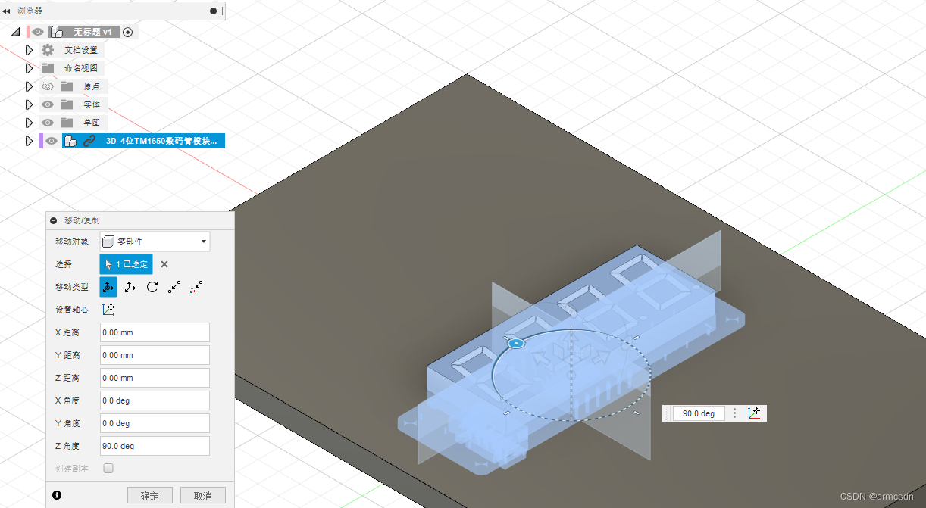926x508 pixels.
Task: Collapse the 浏览器 browser panel with double arrows
Action: pos(7,11)
